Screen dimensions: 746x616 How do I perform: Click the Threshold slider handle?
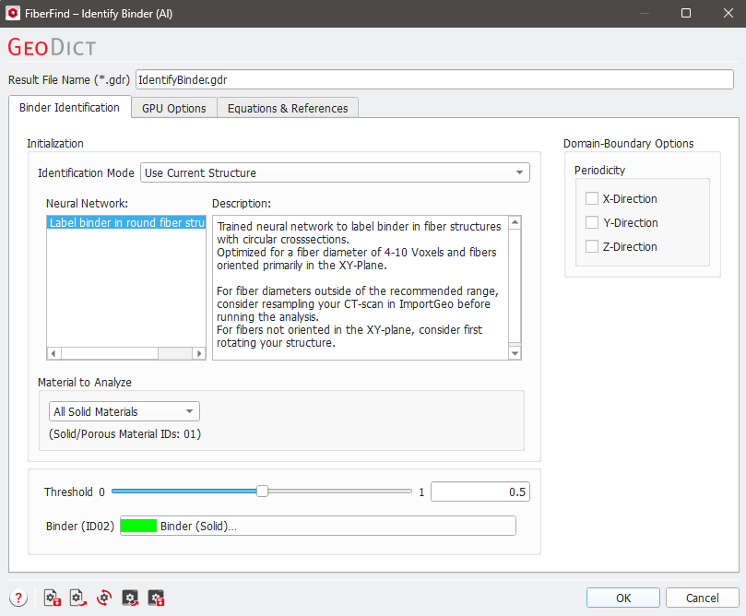(262, 492)
